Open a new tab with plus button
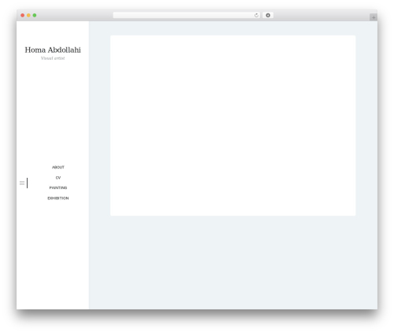The height and width of the screenshot is (333, 394). point(374,17)
